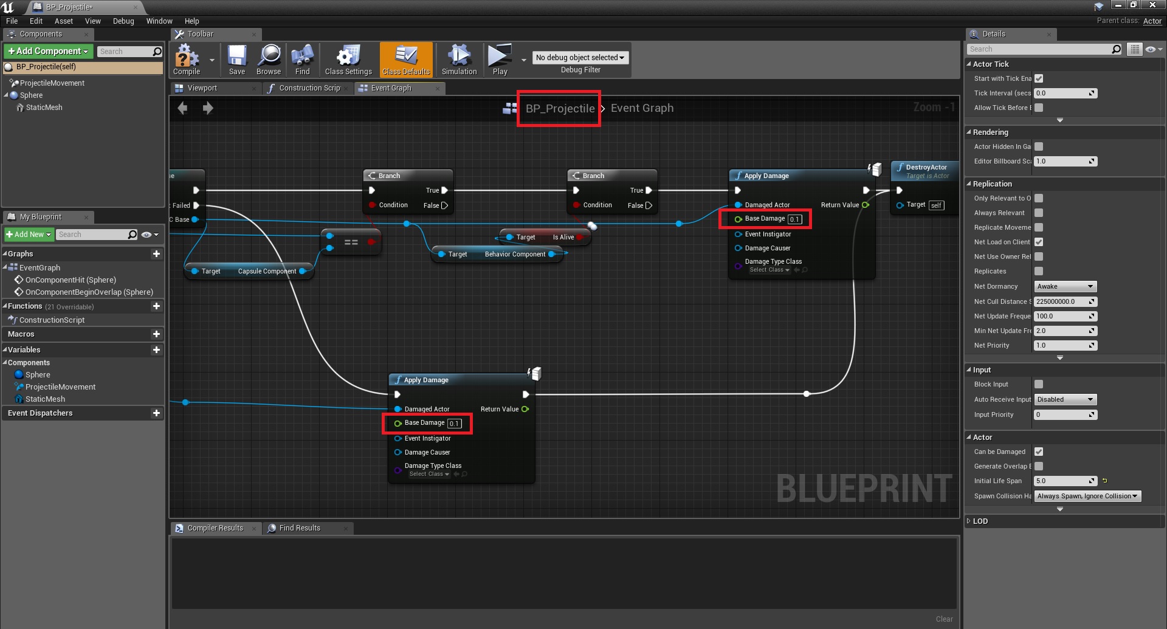The image size is (1167, 629).
Task: Click the Compile toolbar icon
Action: pos(187,60)
